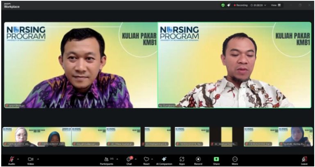Start screen sharing with green Share icon

[216, 159]
